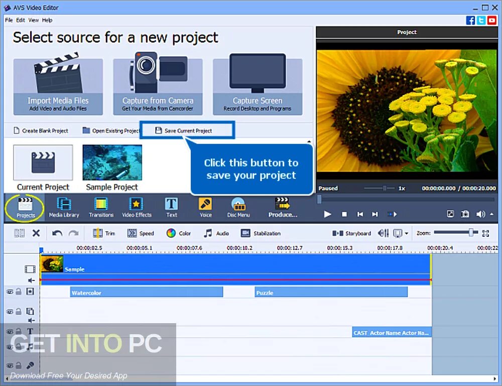The image size is (502, 386).
Task: Play the preview video
Action: 327,214
